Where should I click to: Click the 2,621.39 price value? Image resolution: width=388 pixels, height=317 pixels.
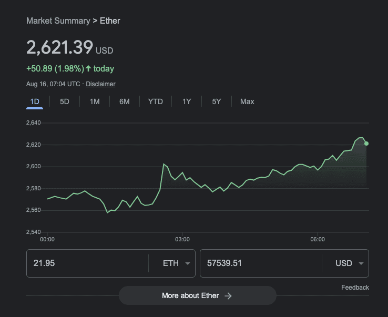click(59, 47)
